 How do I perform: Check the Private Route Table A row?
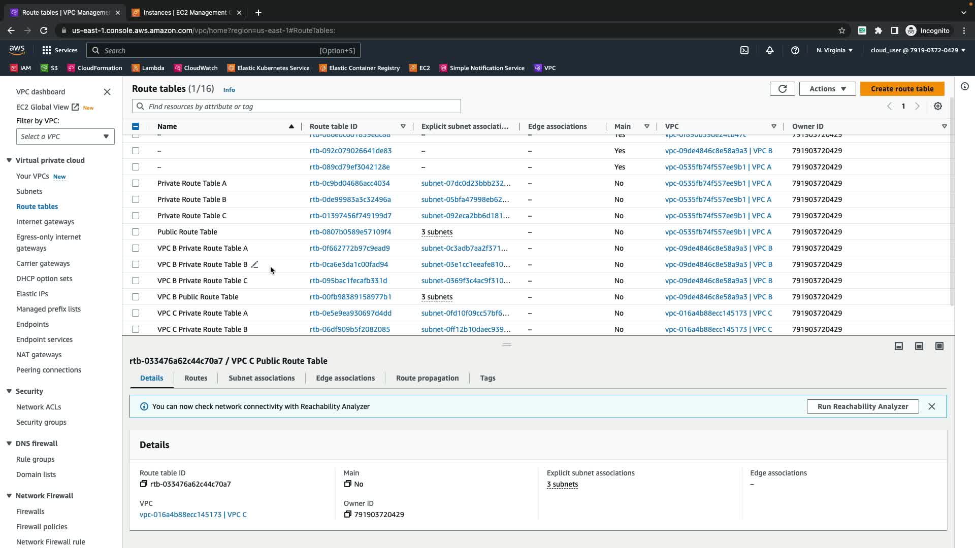click(136, 183)
